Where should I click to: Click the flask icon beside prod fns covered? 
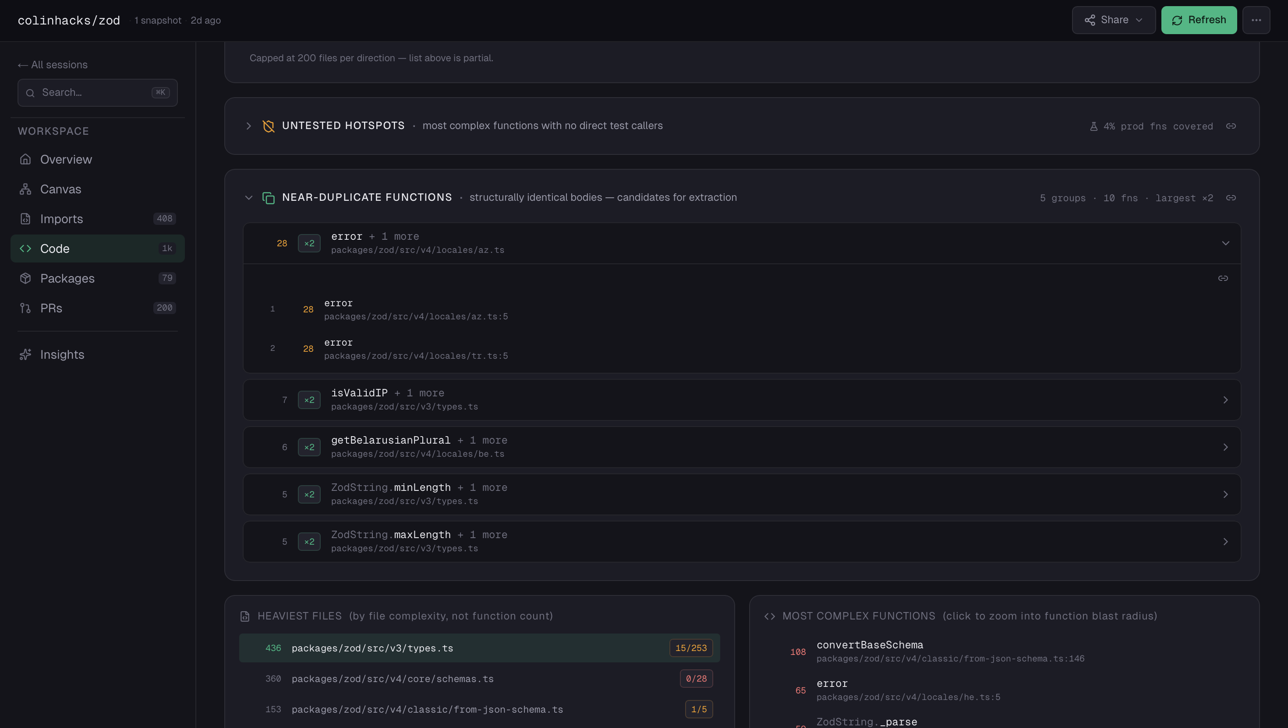[x=1094, y=126]
